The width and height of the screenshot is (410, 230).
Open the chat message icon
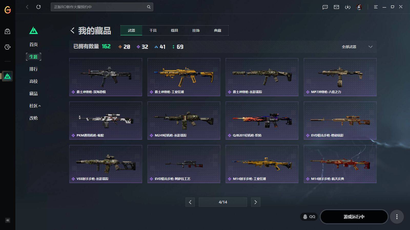pyautogui.click(x=325, y=7)
